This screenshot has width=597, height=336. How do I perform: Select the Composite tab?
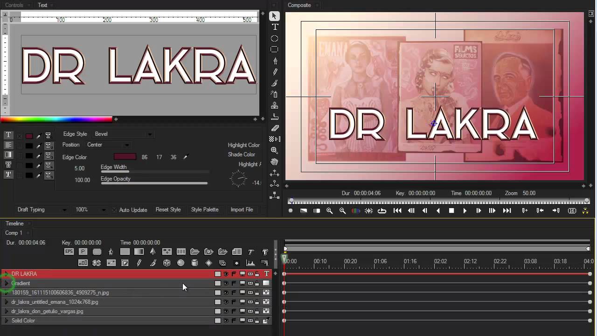click(x=299, y=5)
